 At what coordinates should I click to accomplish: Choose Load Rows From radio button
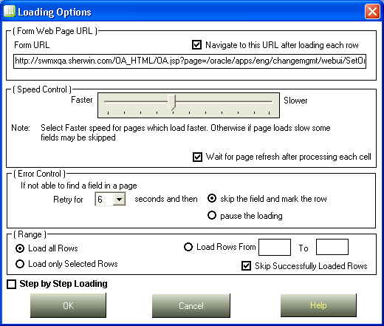188,247
